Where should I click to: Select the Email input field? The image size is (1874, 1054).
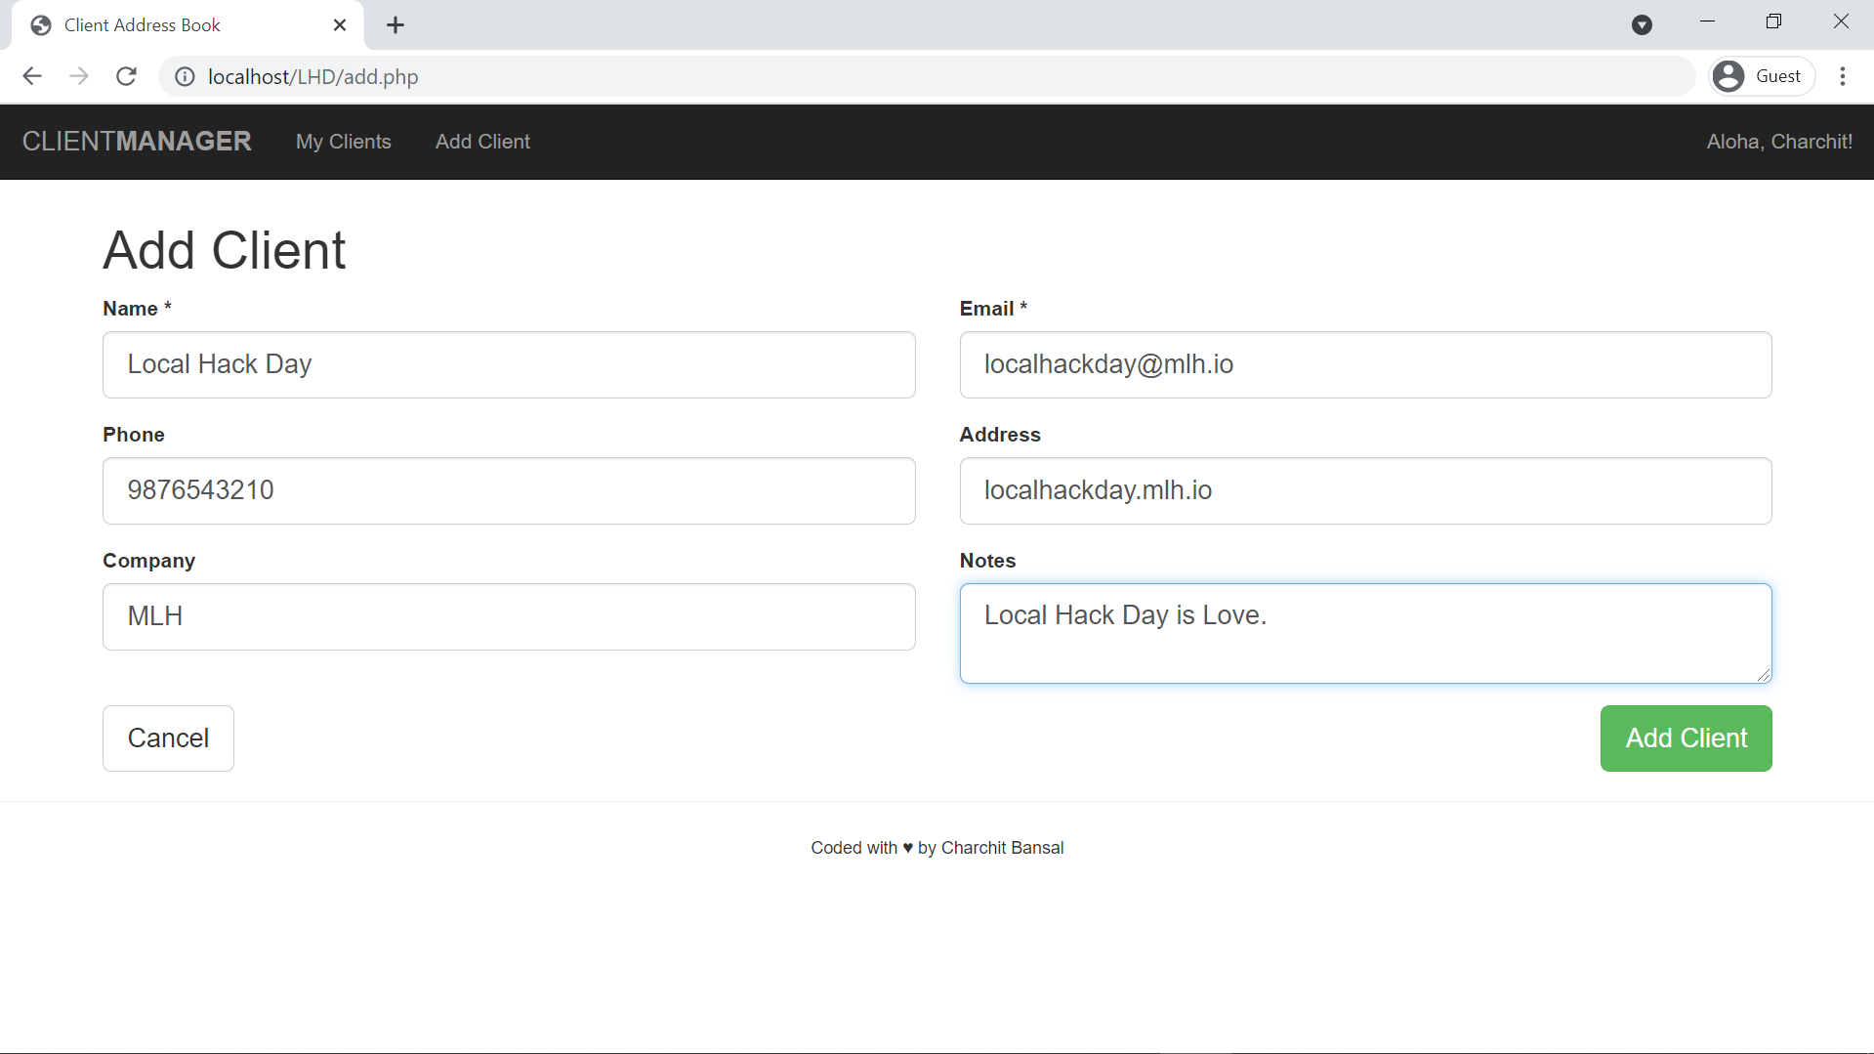(1365, 364)
